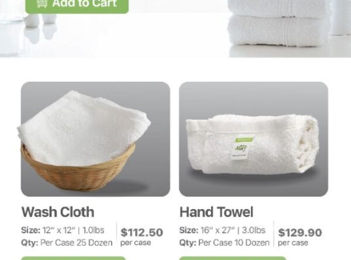Click the Add to Cart button

coord(77,6)
